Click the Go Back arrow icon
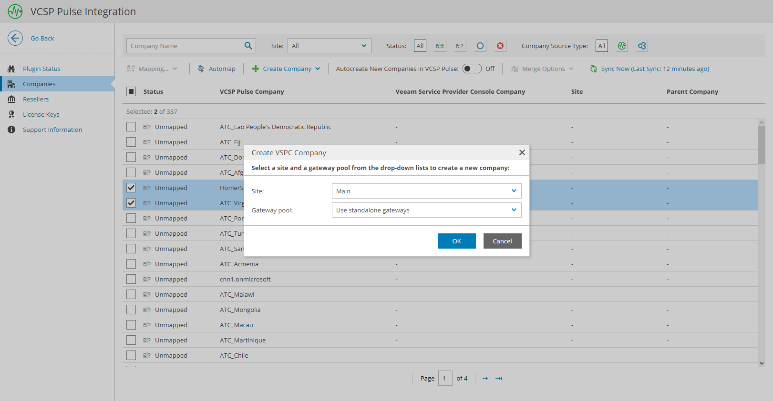The height and width of the screenshot is (401, 773). click(15, 38)
